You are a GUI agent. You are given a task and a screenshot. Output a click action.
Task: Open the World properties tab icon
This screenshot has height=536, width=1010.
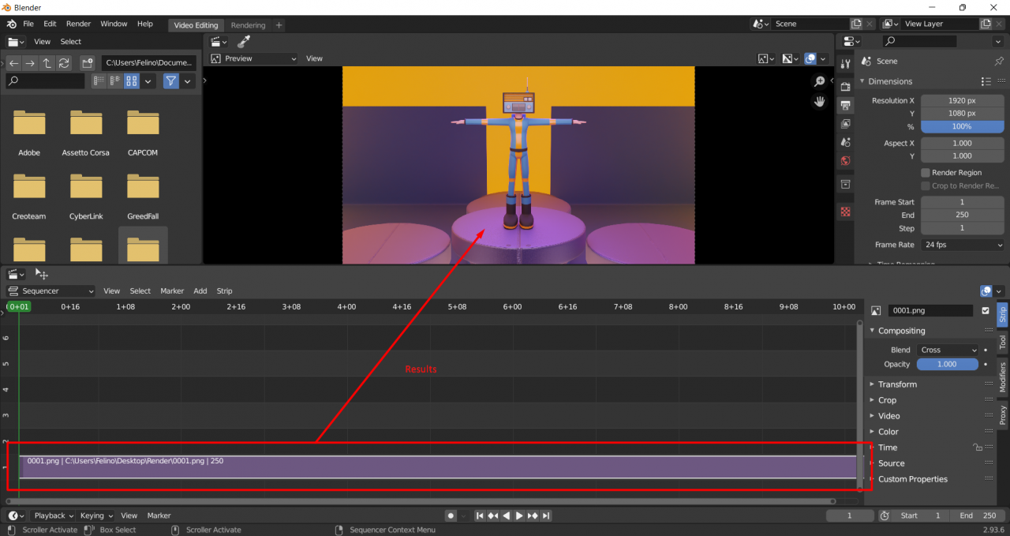coord(845,161)
